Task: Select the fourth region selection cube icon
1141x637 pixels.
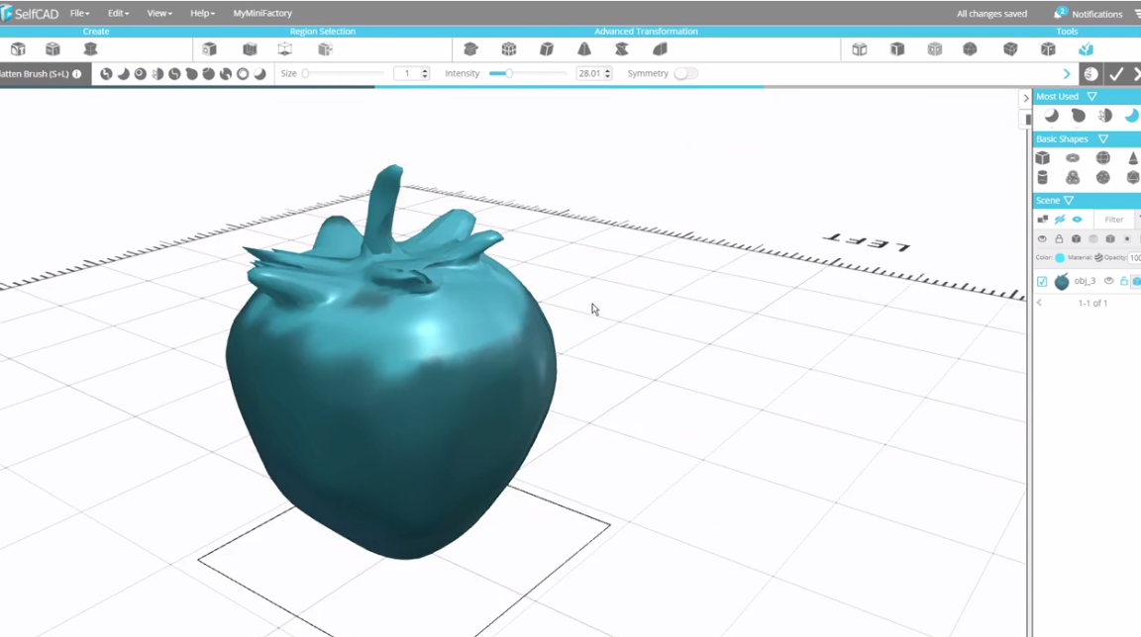Action: tap(325, 49)
